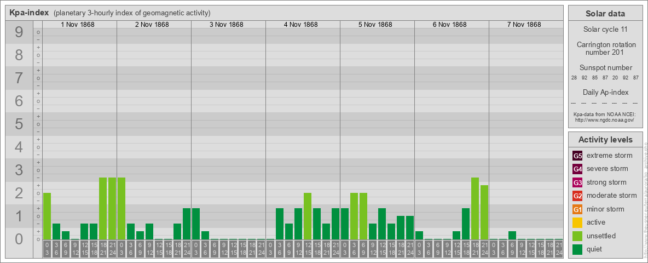This screenshot has width=648, height=263.
Task: Click the G1 minor storm icon
Action: [577, 209]
